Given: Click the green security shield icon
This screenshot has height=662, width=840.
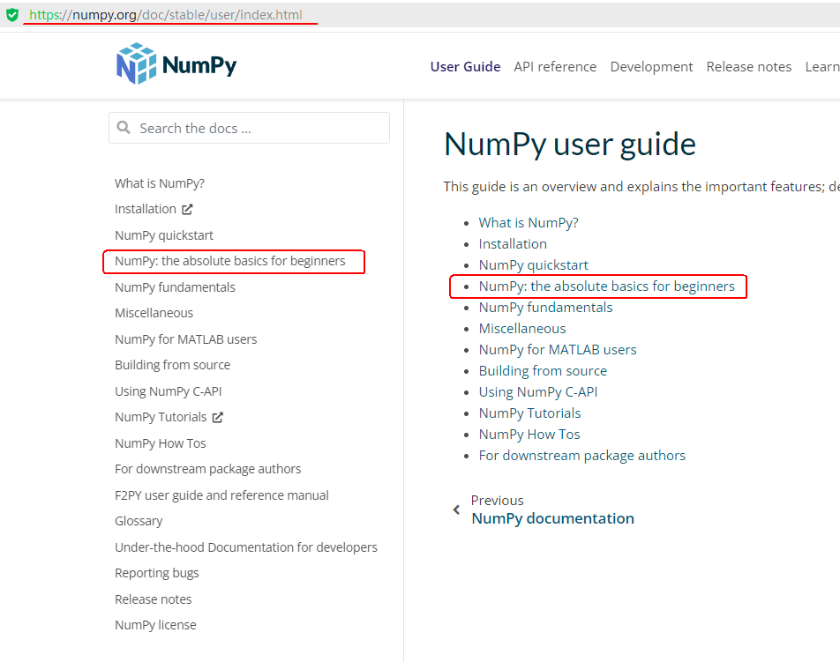Looking at the screenshot, I should tap(12, 15).
